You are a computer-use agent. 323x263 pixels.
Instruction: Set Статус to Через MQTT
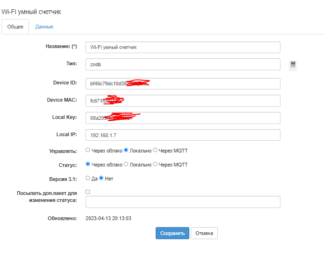[x=155, y=164]
